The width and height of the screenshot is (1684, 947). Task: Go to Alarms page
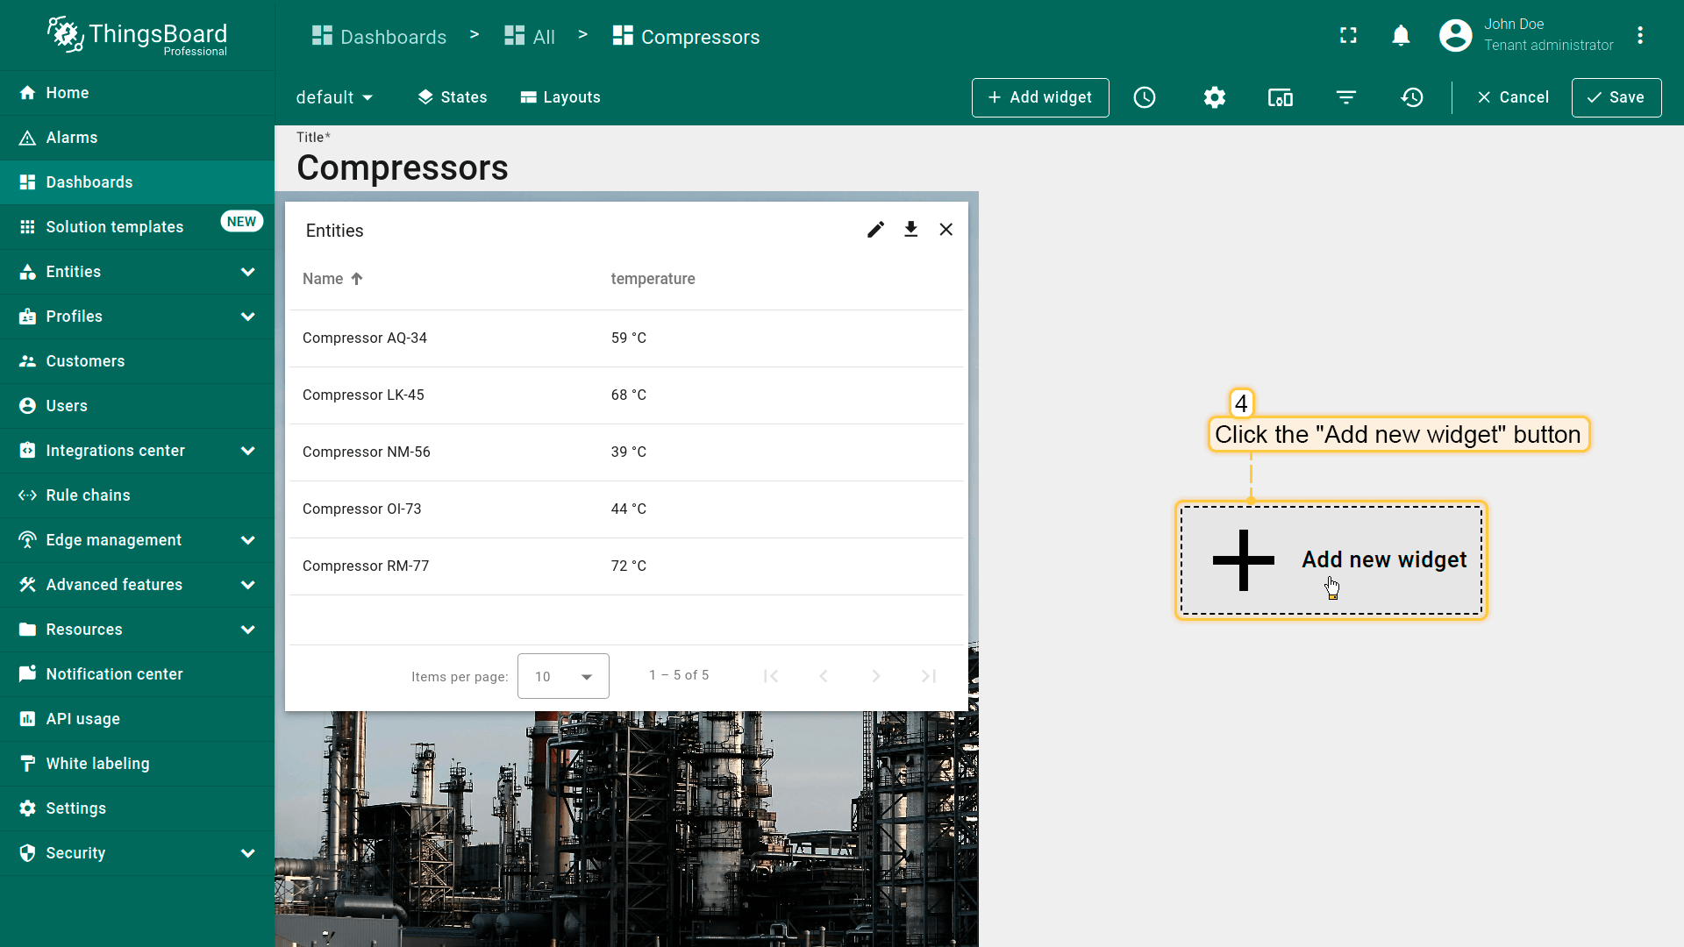click(72, 138)
